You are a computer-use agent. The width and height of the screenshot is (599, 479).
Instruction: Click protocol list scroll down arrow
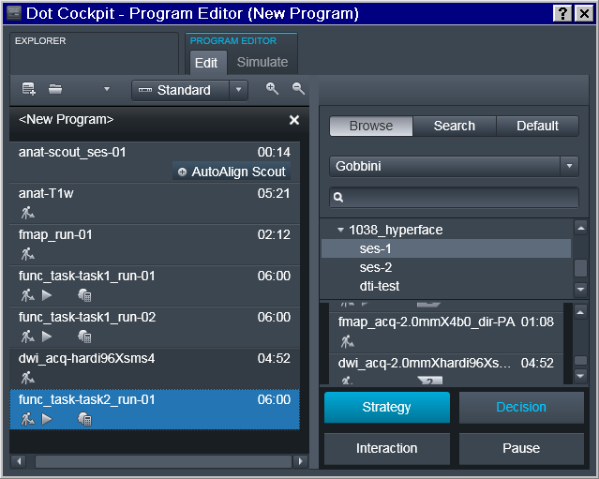[580, 376]
